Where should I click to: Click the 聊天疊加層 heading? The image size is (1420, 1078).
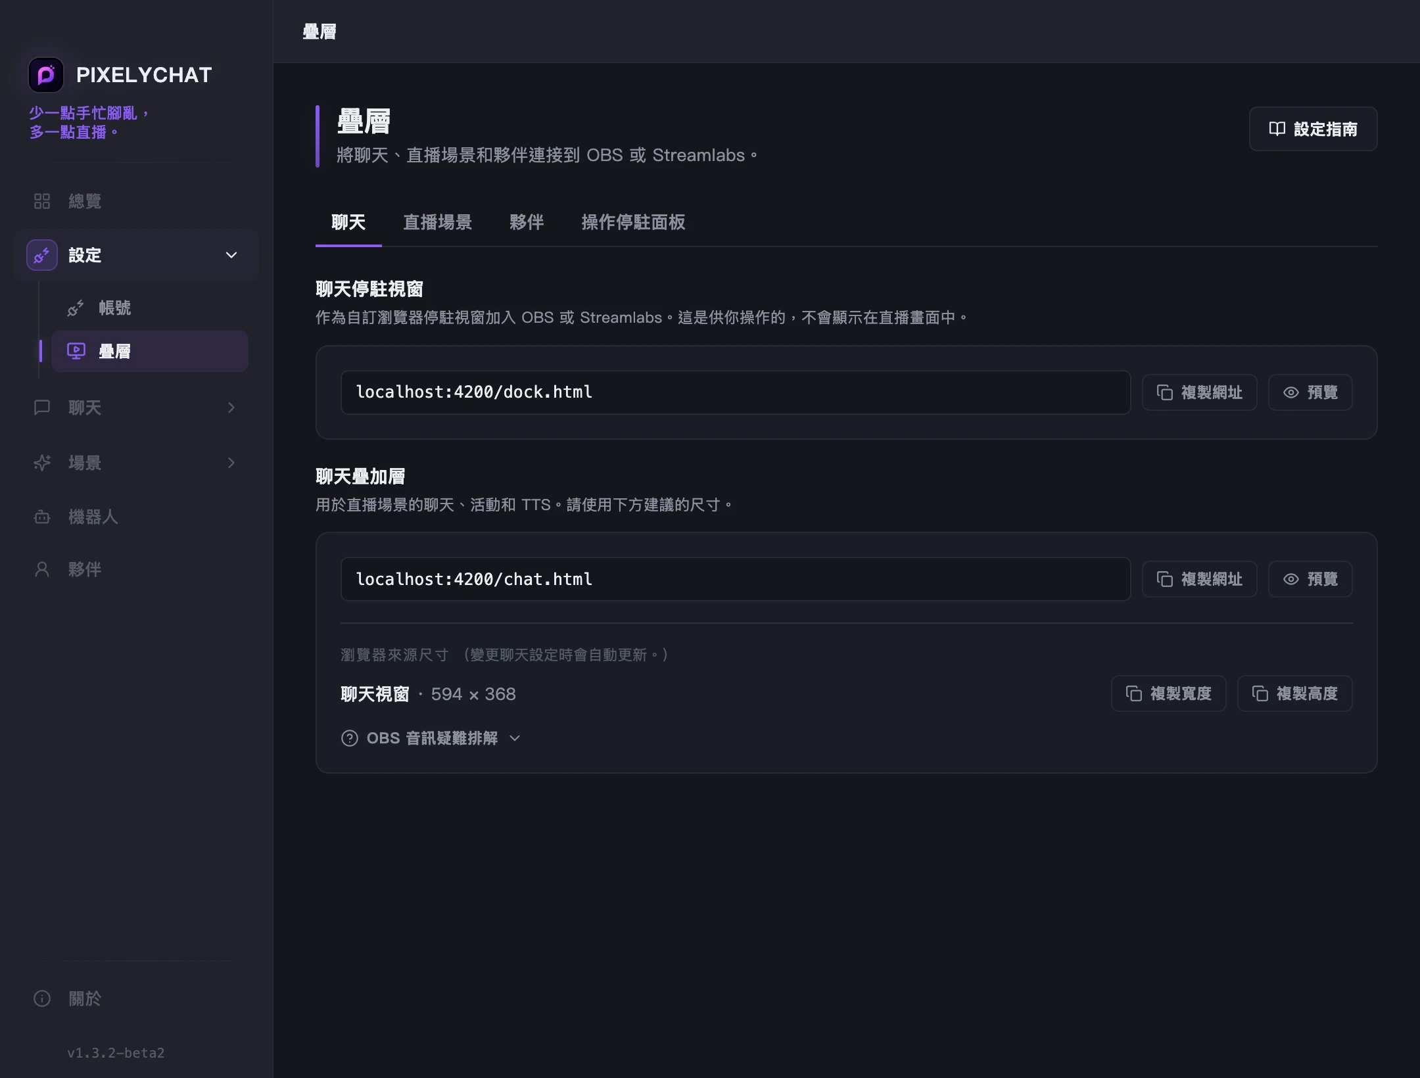(x=360, y=477)
